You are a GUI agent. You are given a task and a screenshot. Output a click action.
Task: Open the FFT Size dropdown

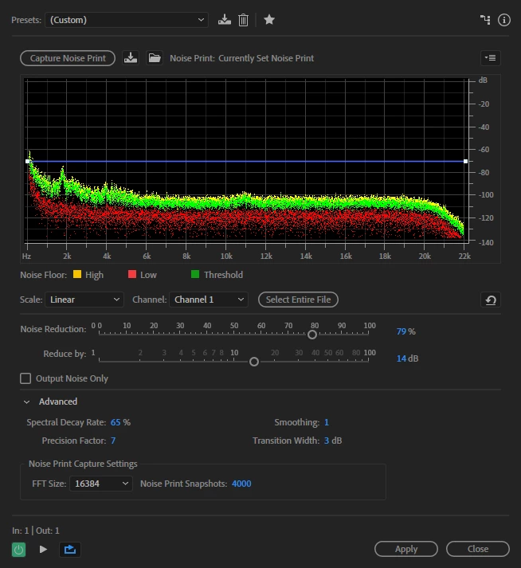pos(101,484)
